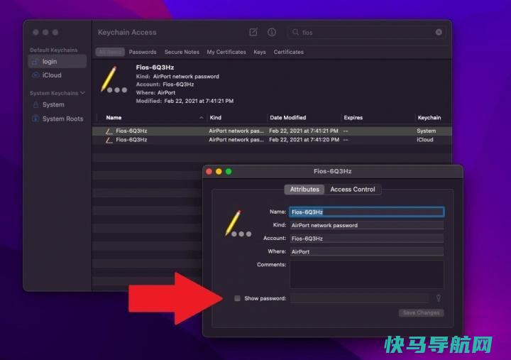Select the System keychain in sidebar
Image resolution: width=511 pixels, height=360 pixels.
click(57, 104)
